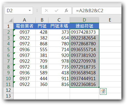Image resolution: width=127 pixels, height=105 pixels.
Task: Click cell D3 with 0922382654
Action: [84, 38]
